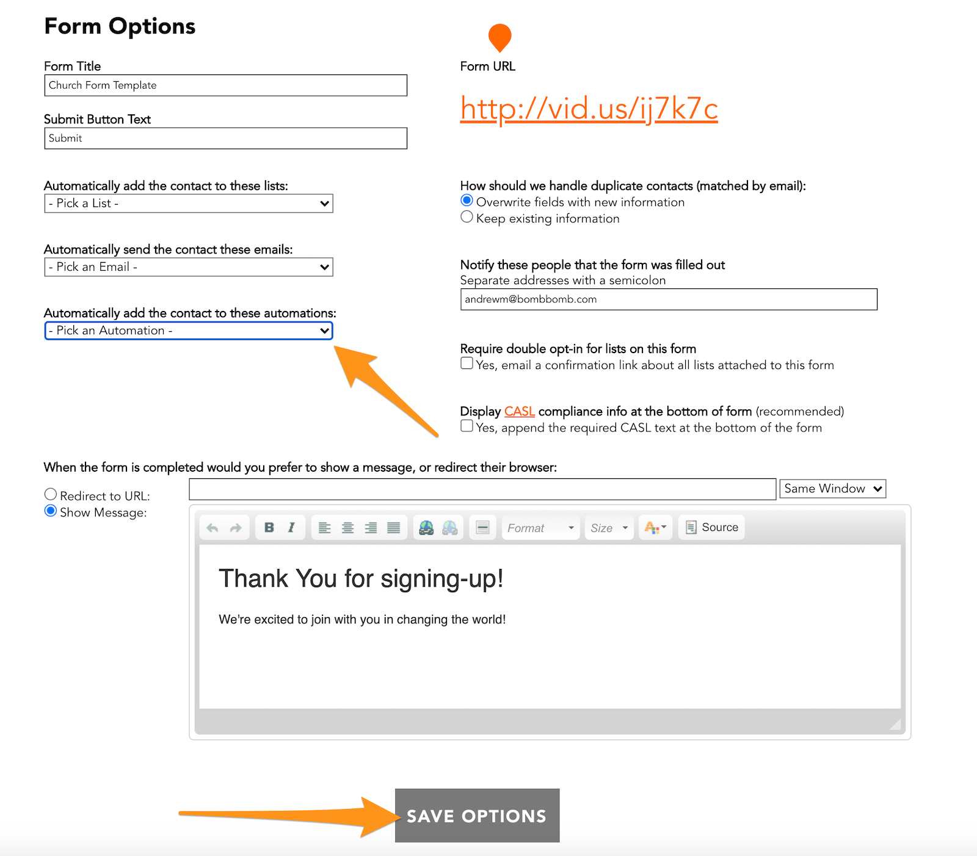This screenshot has height=856, width=977.
Task: Insert a horizontal line
Action: 482,528
